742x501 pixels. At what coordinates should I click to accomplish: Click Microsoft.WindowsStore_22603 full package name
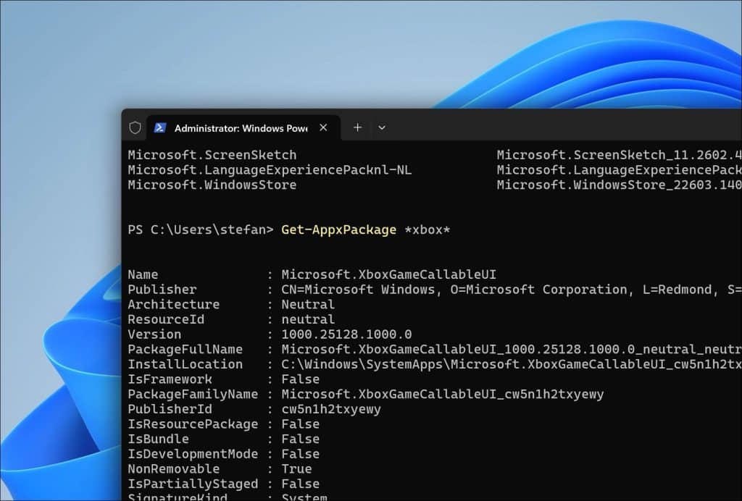pyautogui.click(x=619, y=185)
